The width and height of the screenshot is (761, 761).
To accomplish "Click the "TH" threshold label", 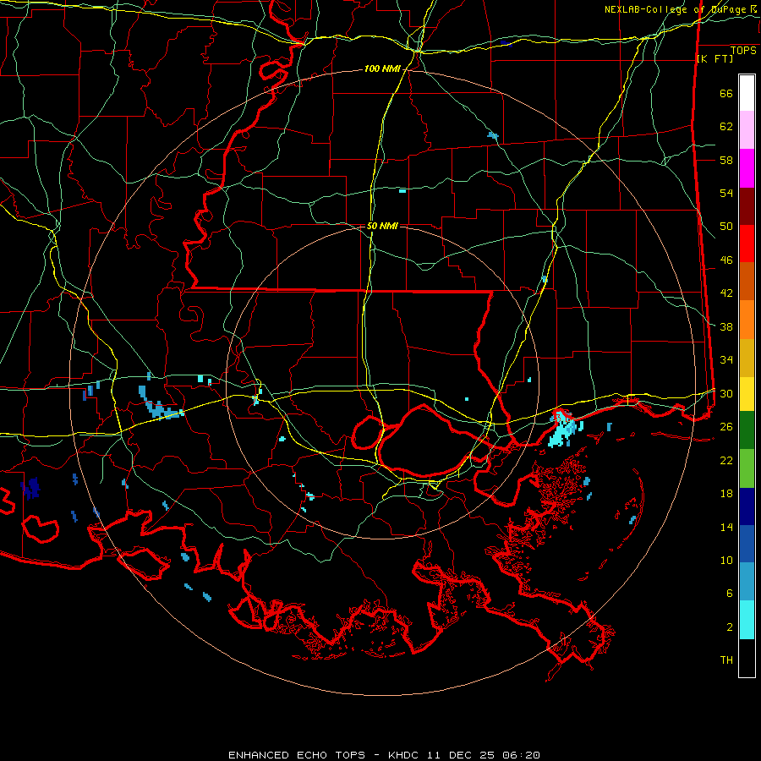I will point(726,660).
